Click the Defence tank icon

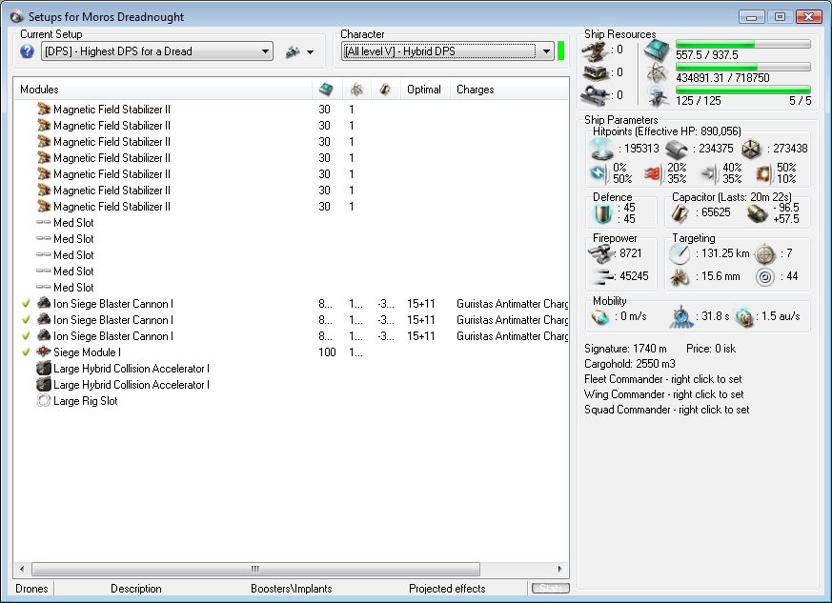click(x=602, y=213)
